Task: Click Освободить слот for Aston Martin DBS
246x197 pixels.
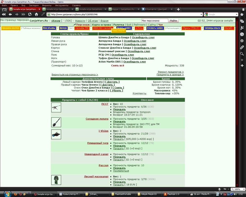Action: 135,62
